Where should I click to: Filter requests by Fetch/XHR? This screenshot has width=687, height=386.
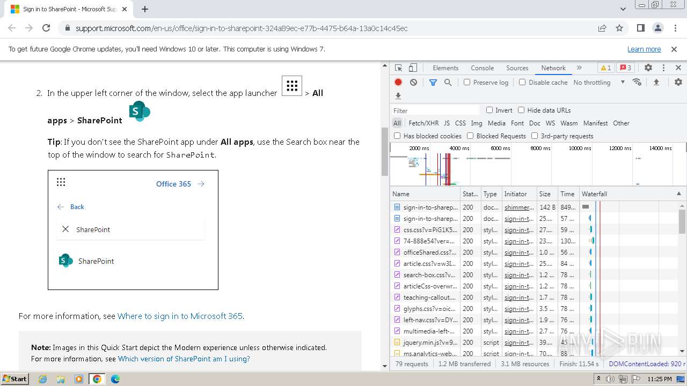coord(423,123)
